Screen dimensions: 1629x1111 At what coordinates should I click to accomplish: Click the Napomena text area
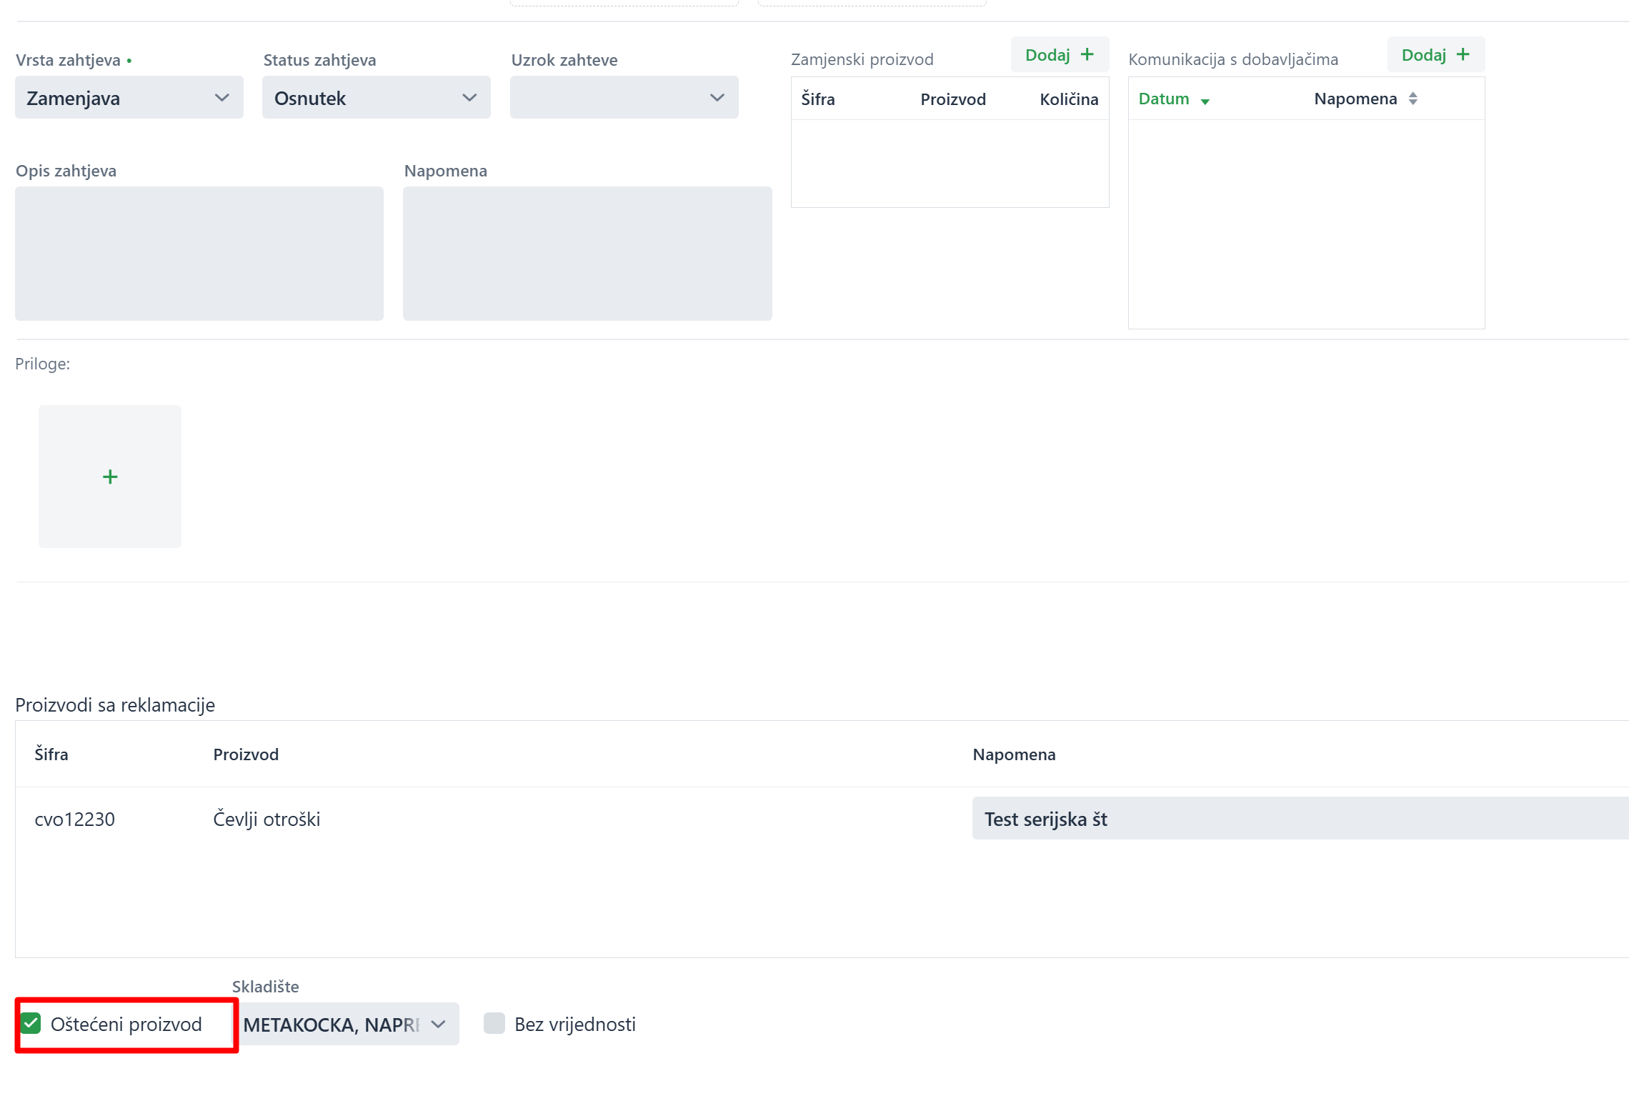tap(587, 254)
